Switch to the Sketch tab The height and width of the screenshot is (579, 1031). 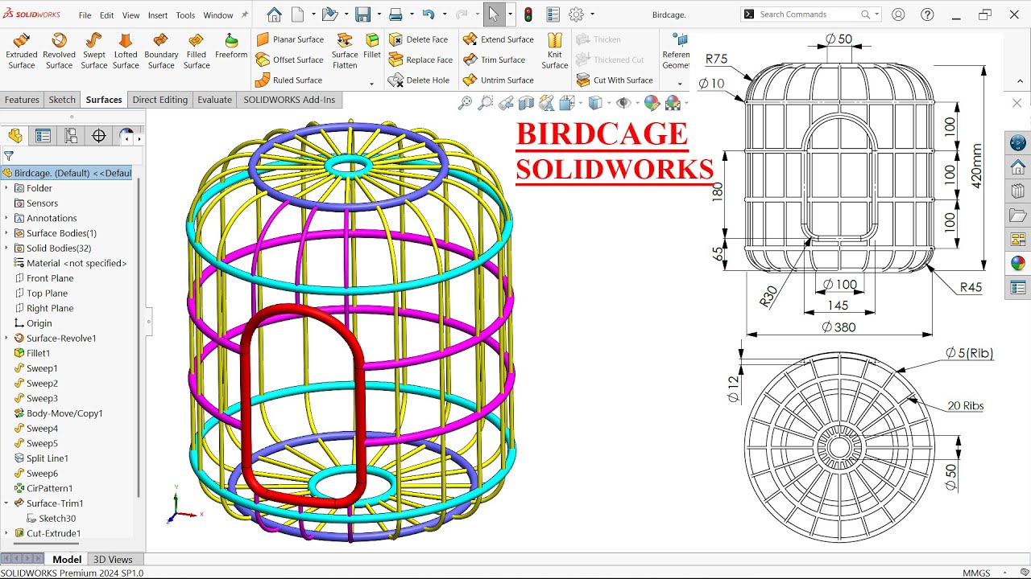pyautogui.click(x=62, y=100)
